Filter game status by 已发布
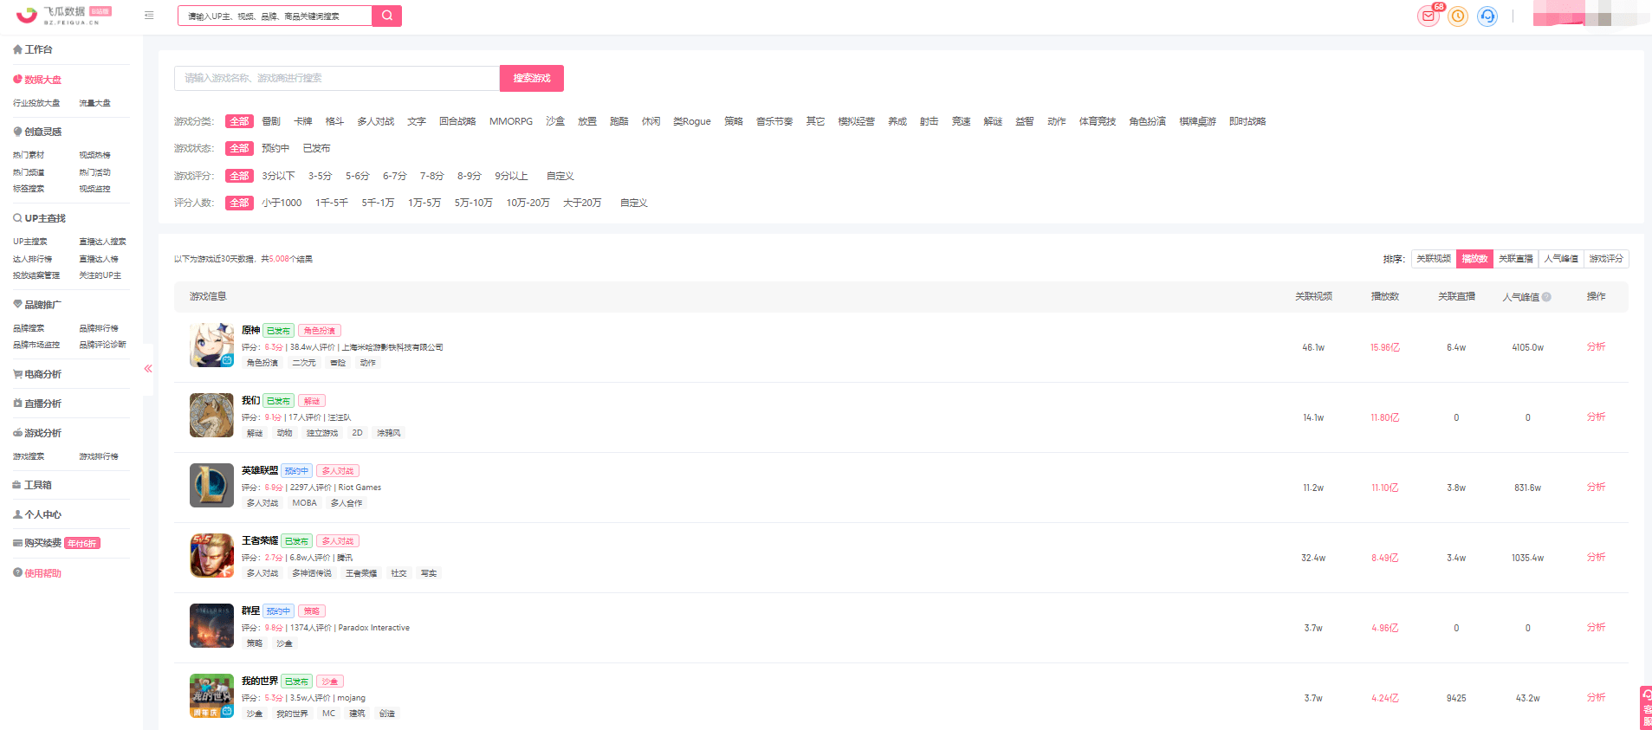1652x730 pixels. [316, 148]
